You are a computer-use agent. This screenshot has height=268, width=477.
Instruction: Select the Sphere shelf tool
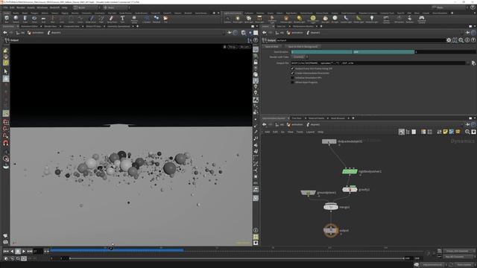coord(16,19)
